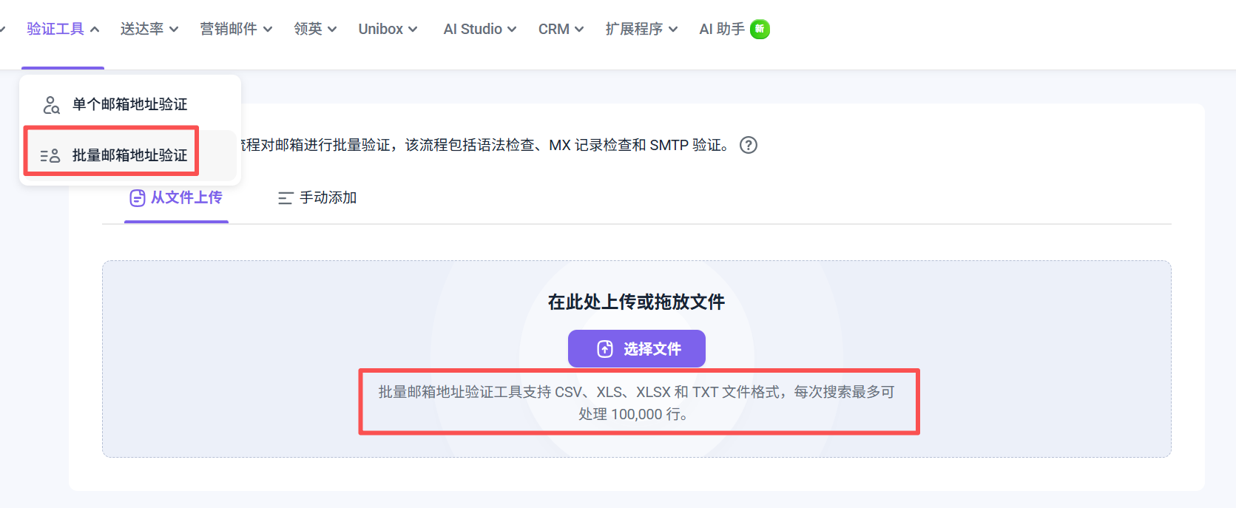
Task: Collapse the 验证工具 chevron arrow
Action: [x=95, y=30]
